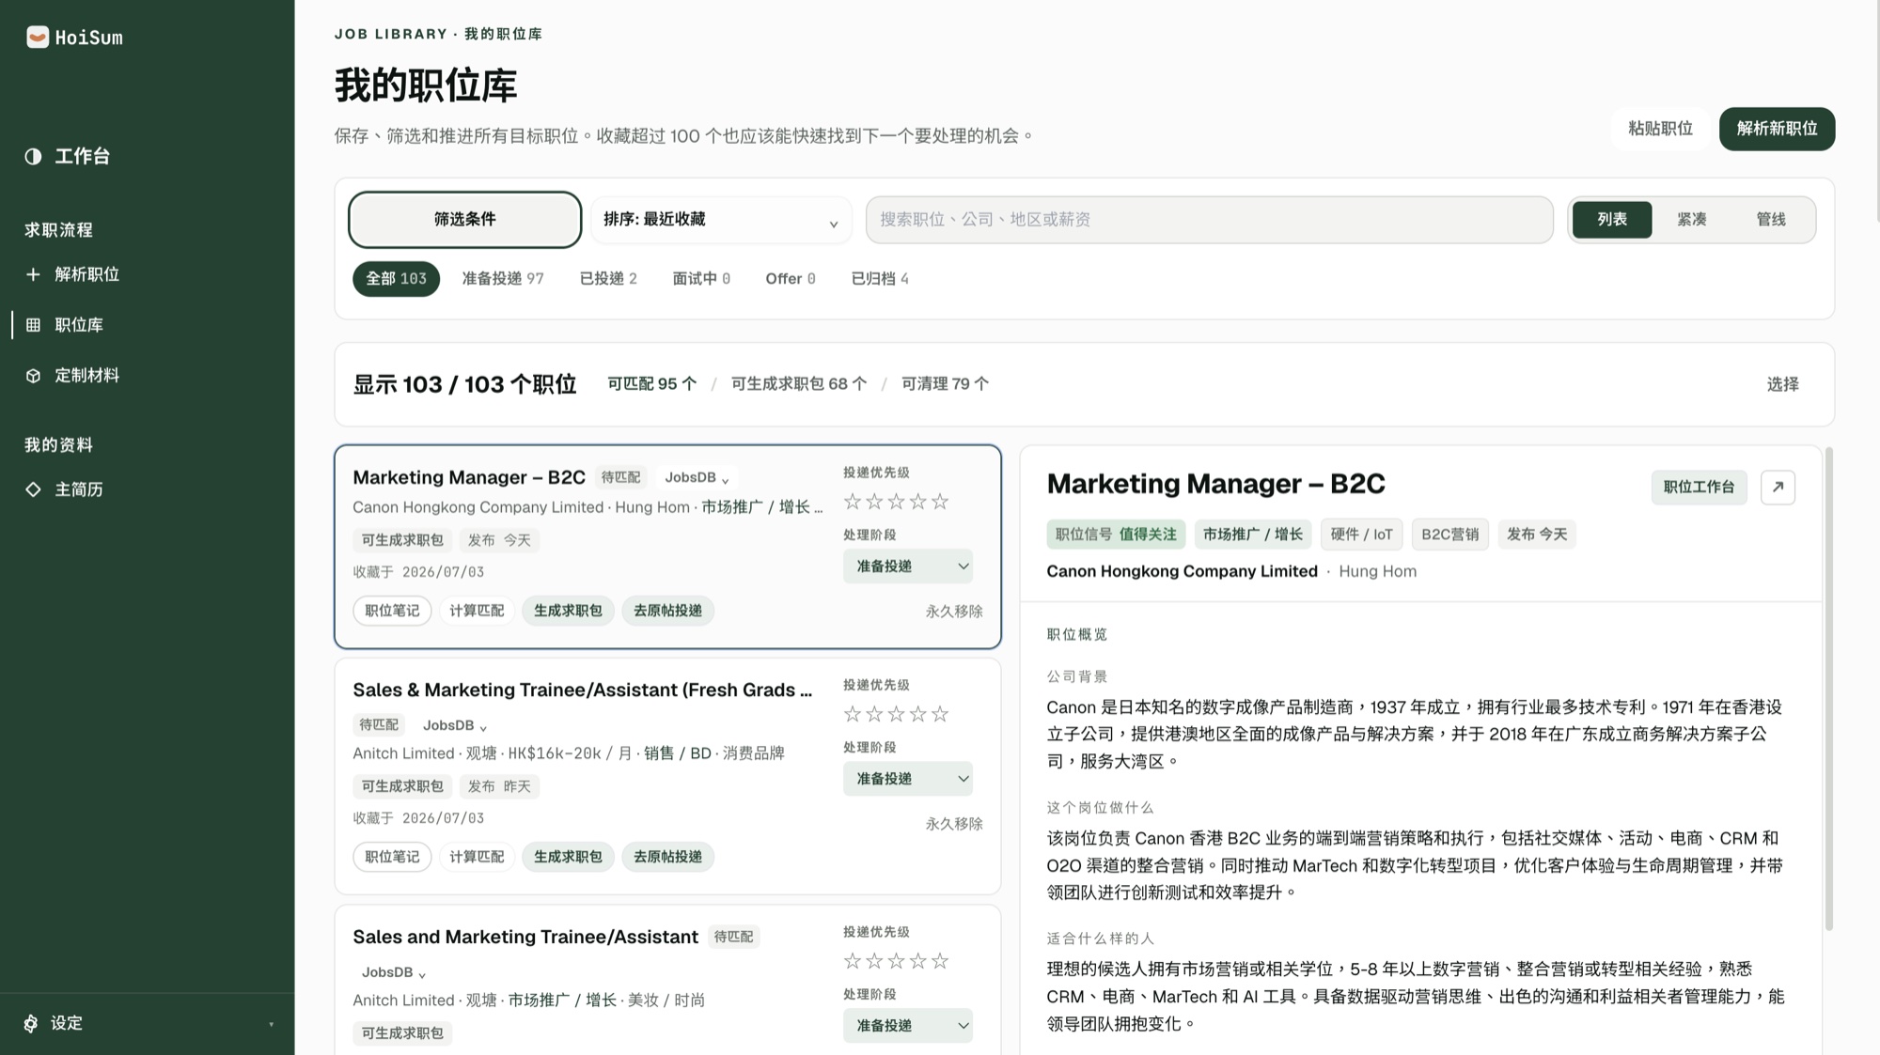This screenshot has height=1055, width=1880.
Task: Click the 可生成求职包 68 个 stat
Action: click(798, 384)
